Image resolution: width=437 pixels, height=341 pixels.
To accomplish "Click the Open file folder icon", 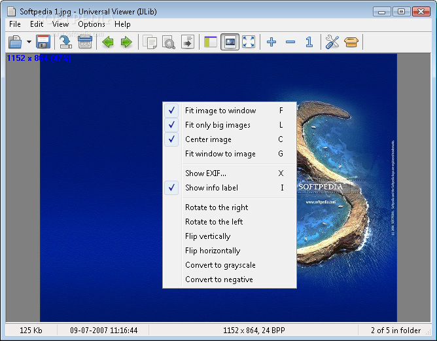I will [15, 42].
